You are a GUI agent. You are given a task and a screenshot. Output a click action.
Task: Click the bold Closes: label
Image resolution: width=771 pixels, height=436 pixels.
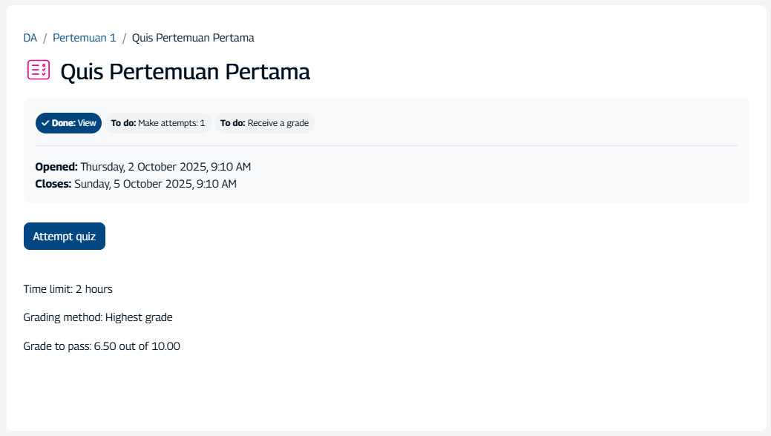tap(53, 184)
